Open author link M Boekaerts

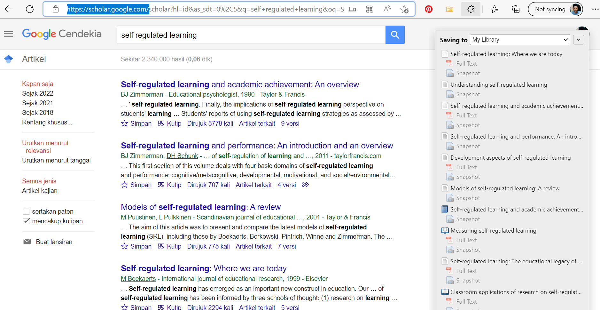pyautogui.click(x=138, y=279)
